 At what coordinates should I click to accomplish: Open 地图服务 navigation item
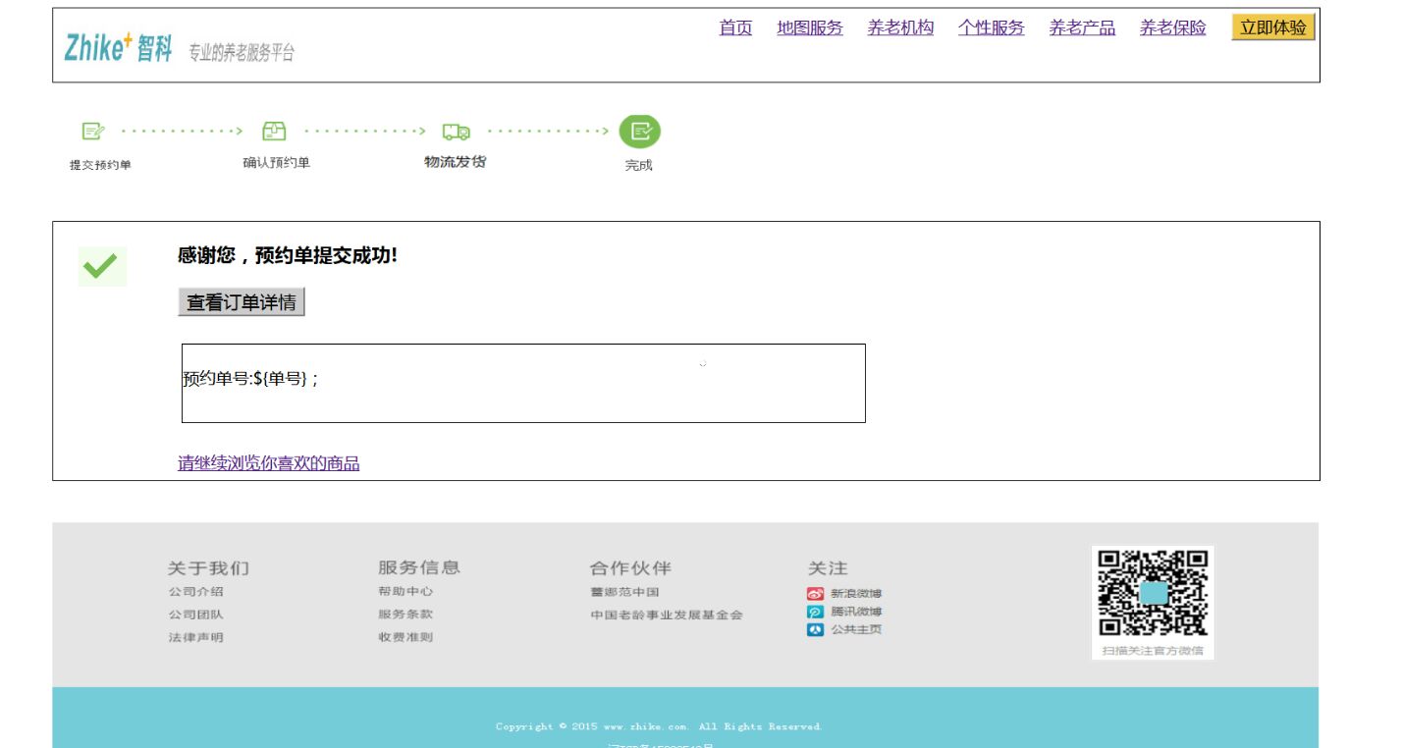pyautogui.click(x=810, y=28)
